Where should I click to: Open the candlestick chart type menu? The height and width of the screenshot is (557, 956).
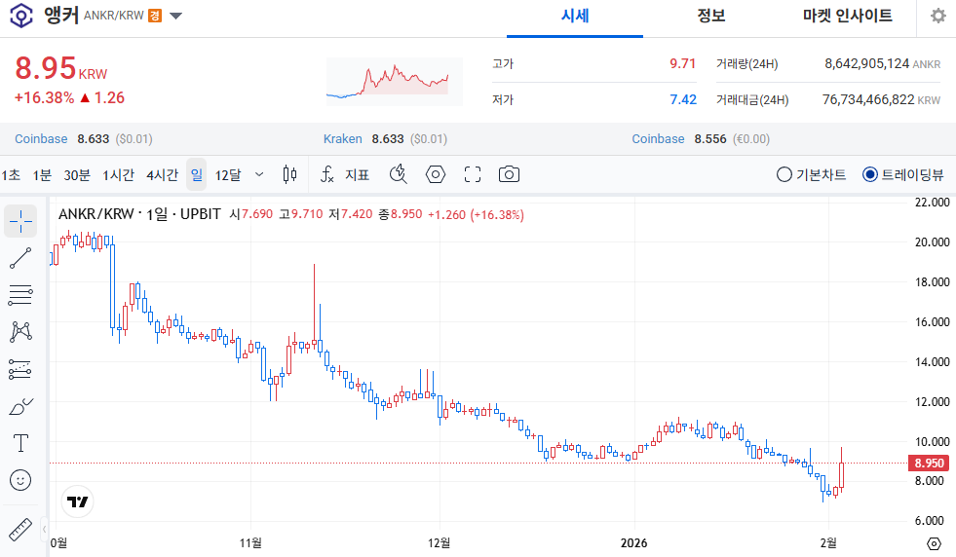coord(289,174)
